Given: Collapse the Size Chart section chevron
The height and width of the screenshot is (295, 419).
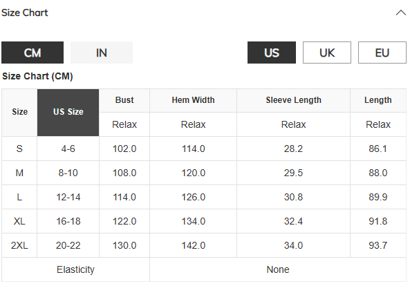Looking at the screenshot, I should 401,12.
